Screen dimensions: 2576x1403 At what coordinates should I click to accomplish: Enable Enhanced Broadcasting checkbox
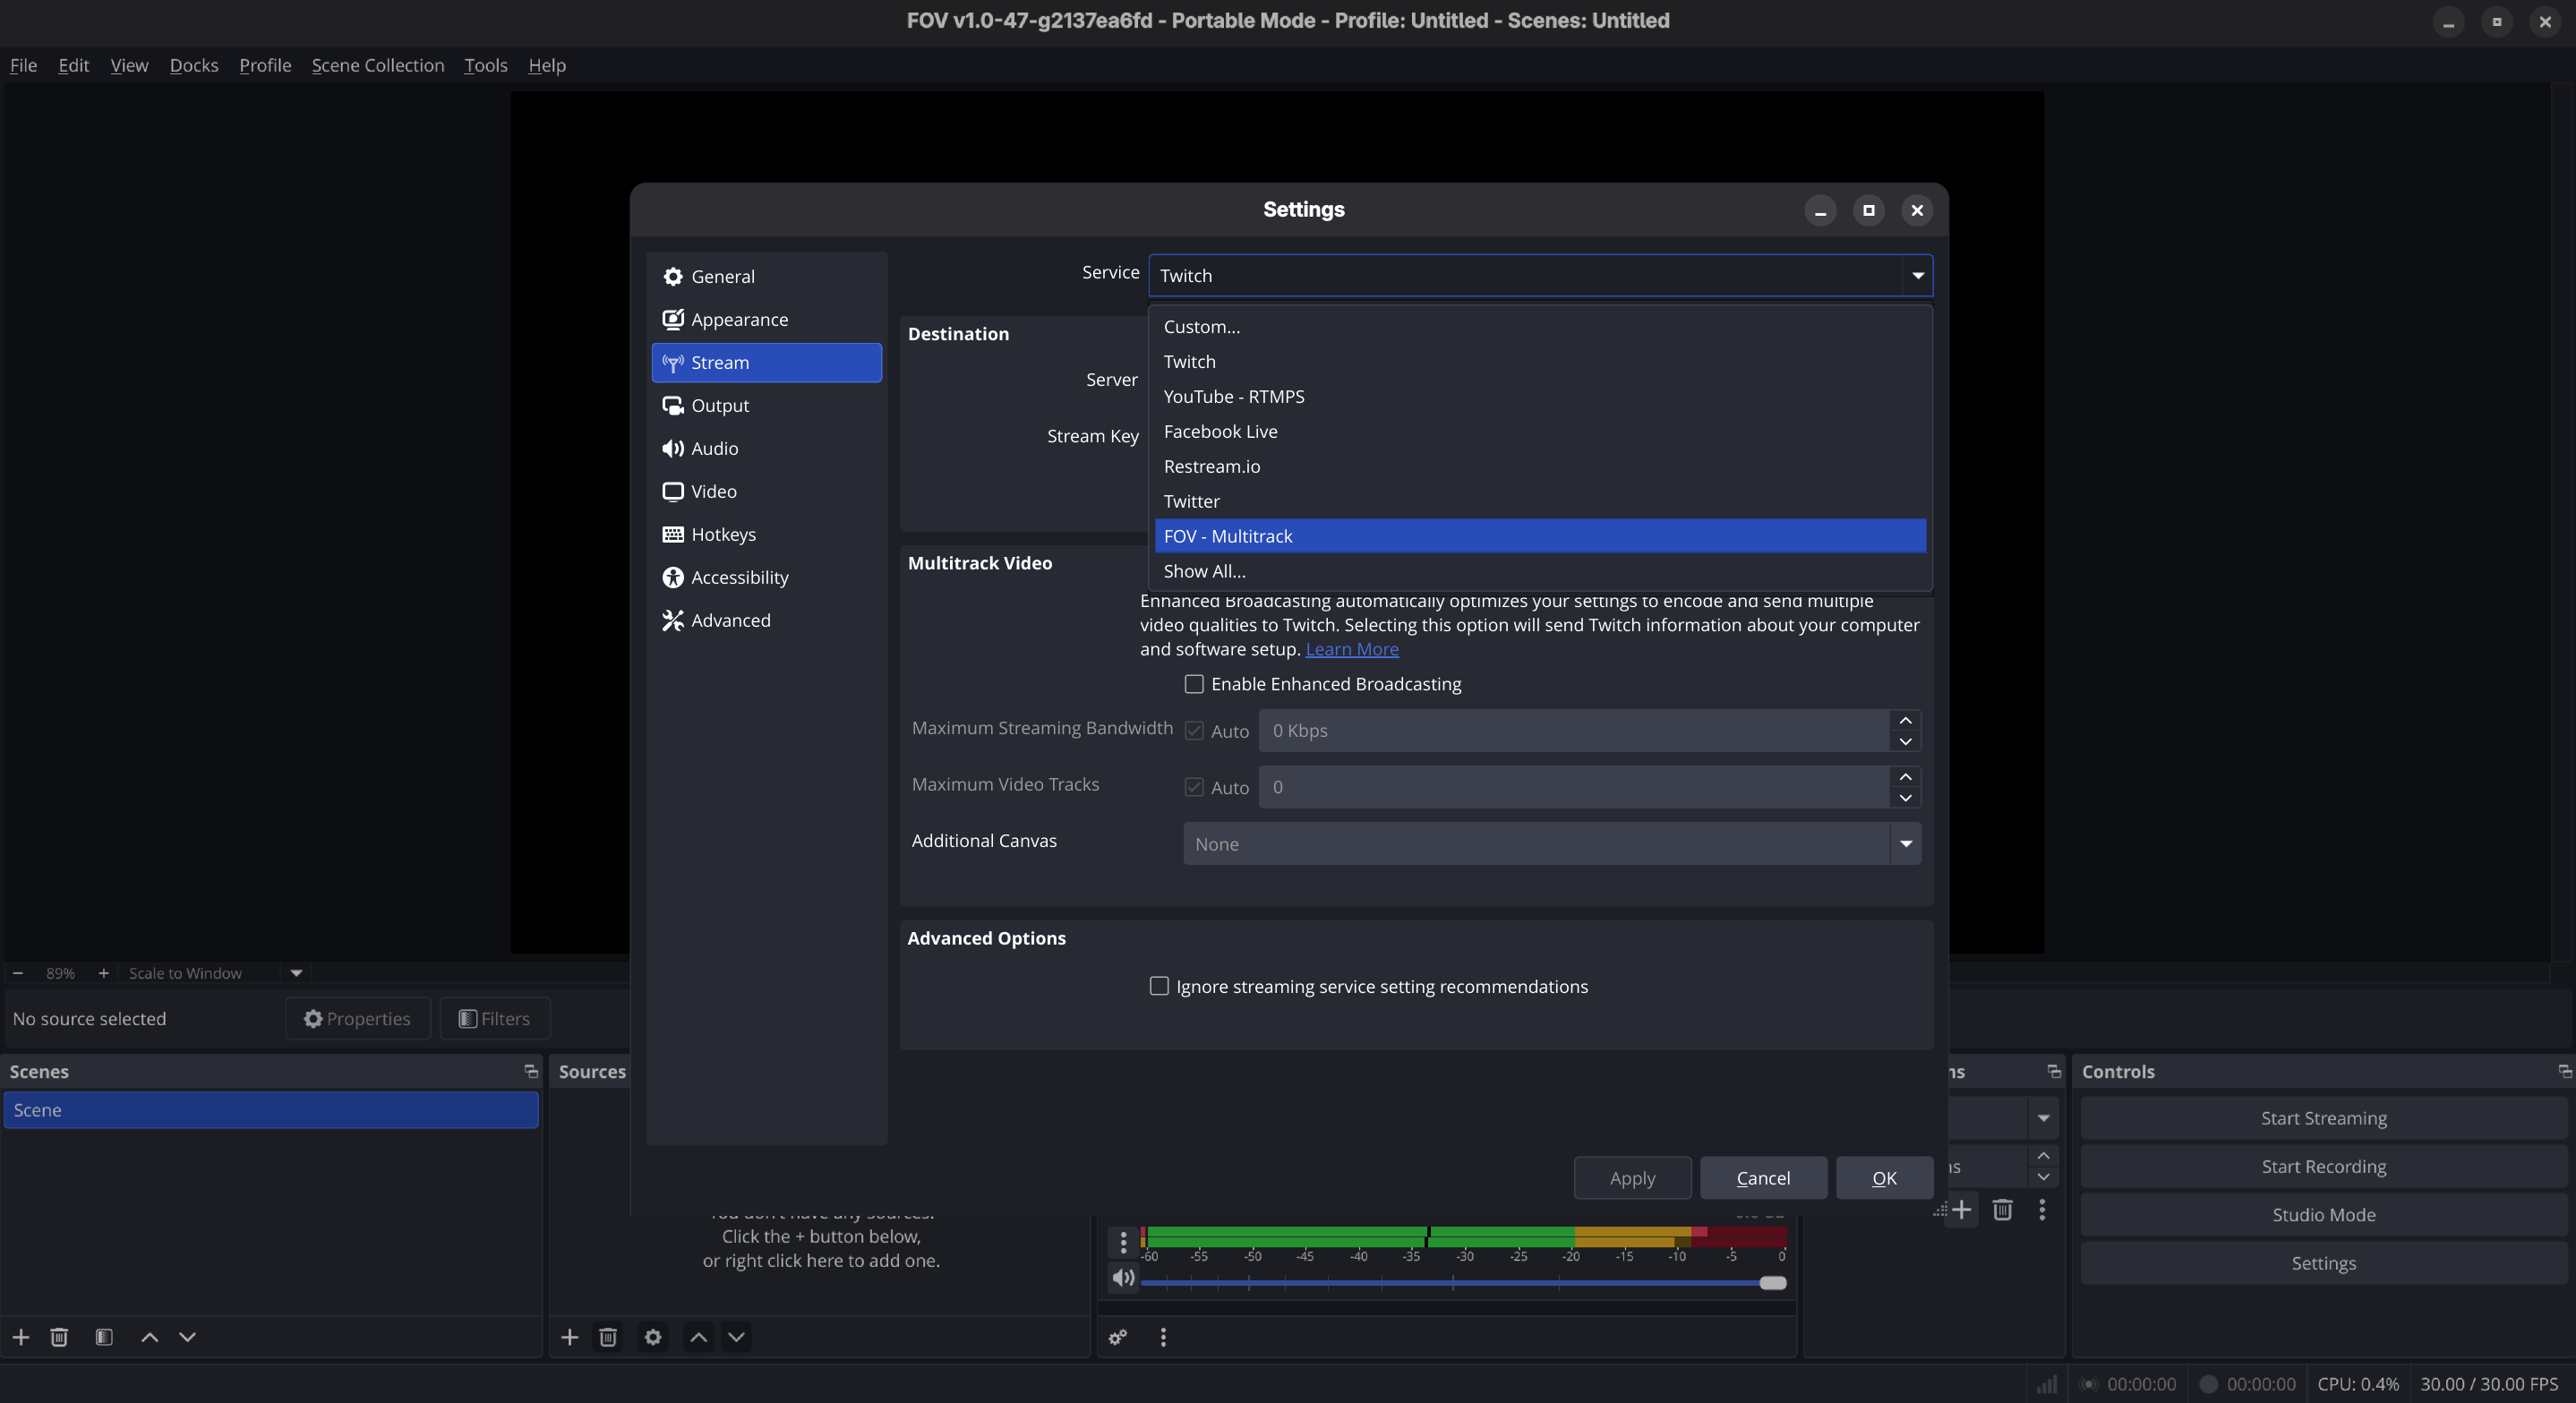[1194, 684]
